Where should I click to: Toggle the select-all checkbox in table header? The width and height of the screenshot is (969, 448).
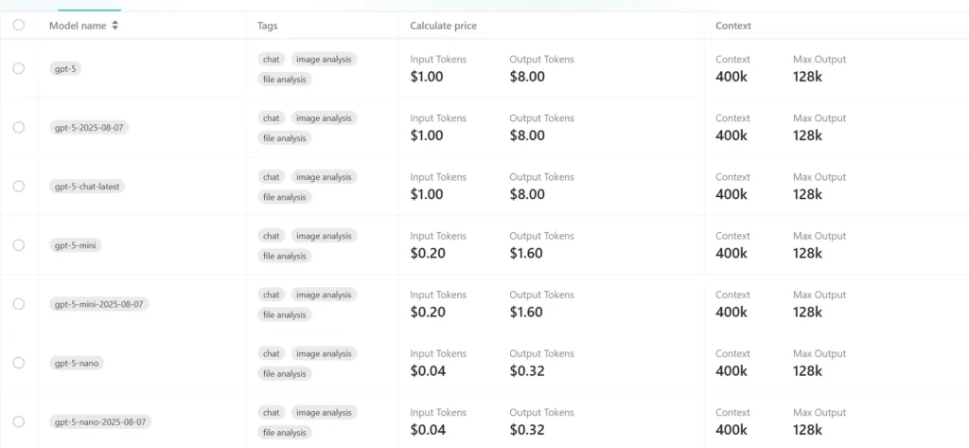pos(19,26)
